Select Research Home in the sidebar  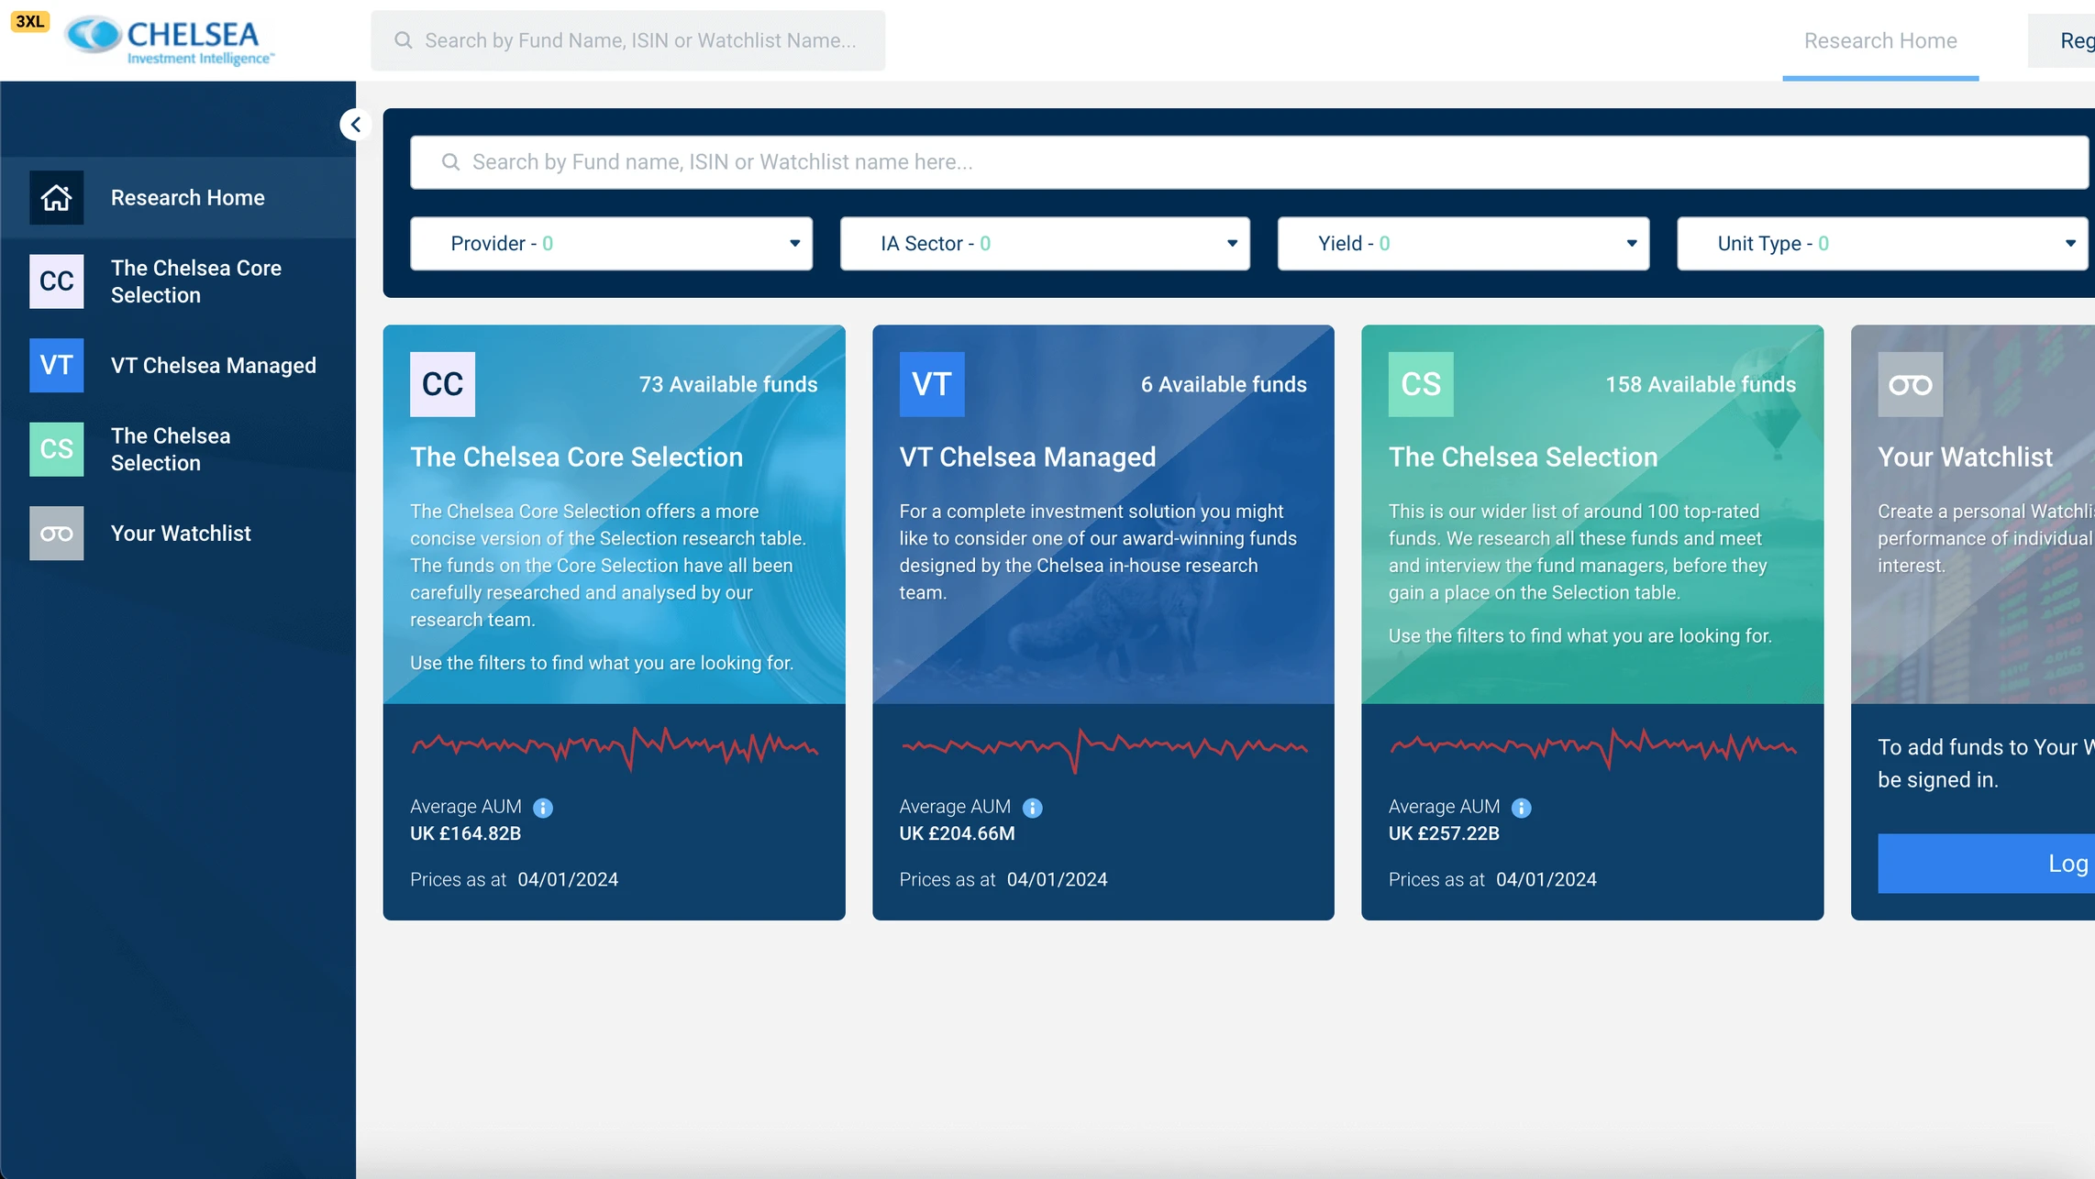click(178, 197)
